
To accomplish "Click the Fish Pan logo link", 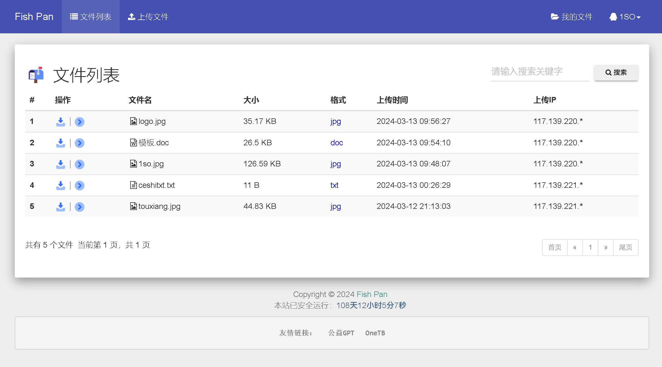I will [34, 17].
